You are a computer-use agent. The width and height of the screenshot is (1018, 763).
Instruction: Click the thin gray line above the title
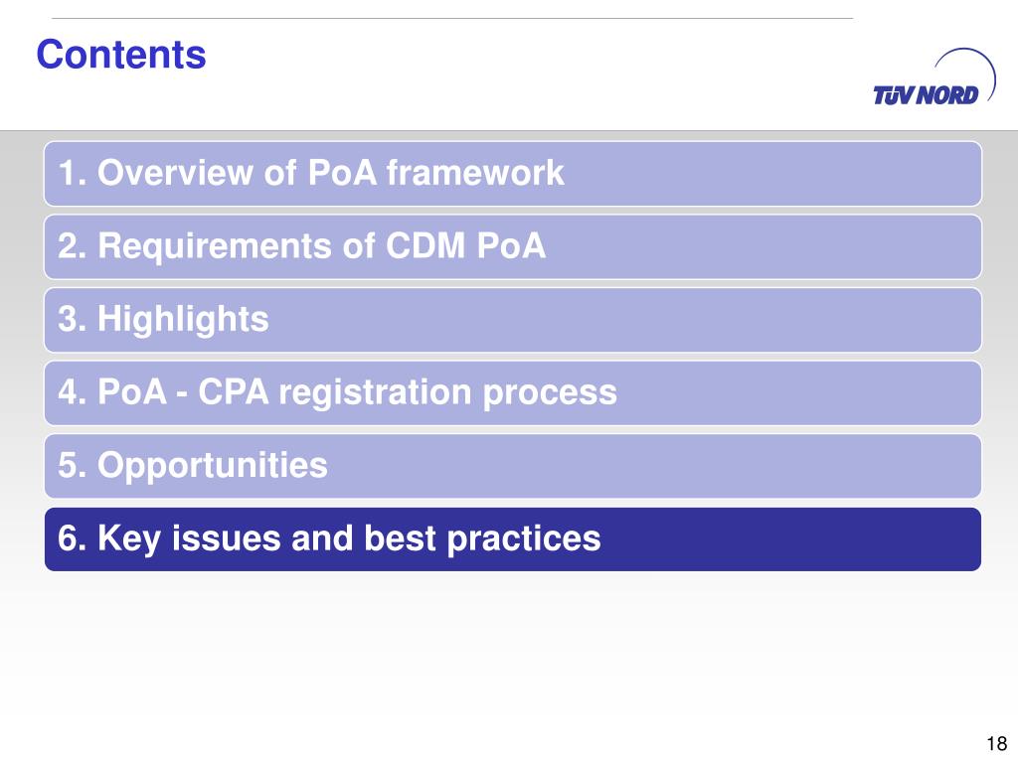[452, 18]
